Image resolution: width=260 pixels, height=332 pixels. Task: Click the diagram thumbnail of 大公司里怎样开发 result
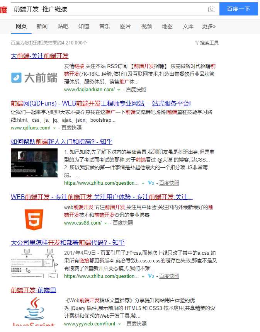(x=34, y=264)
